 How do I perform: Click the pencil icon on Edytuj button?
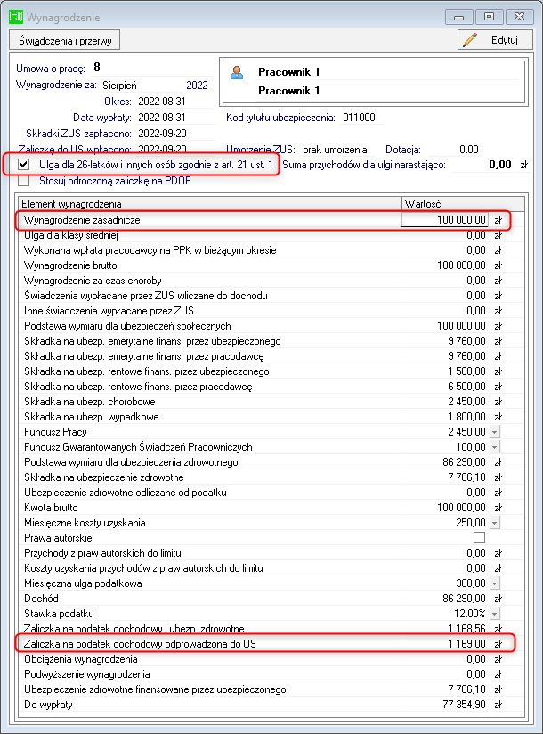(x=470, y=40)
